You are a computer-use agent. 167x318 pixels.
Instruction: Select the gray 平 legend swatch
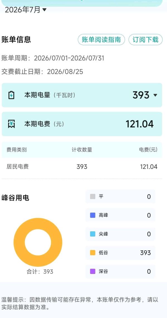point(92,196)
